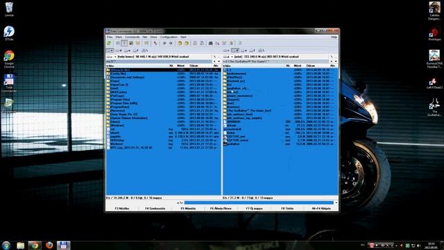This screenshot has height=250, width=444.
Task: Click the red star invert selection icon
Action: (x=155, y=43)
